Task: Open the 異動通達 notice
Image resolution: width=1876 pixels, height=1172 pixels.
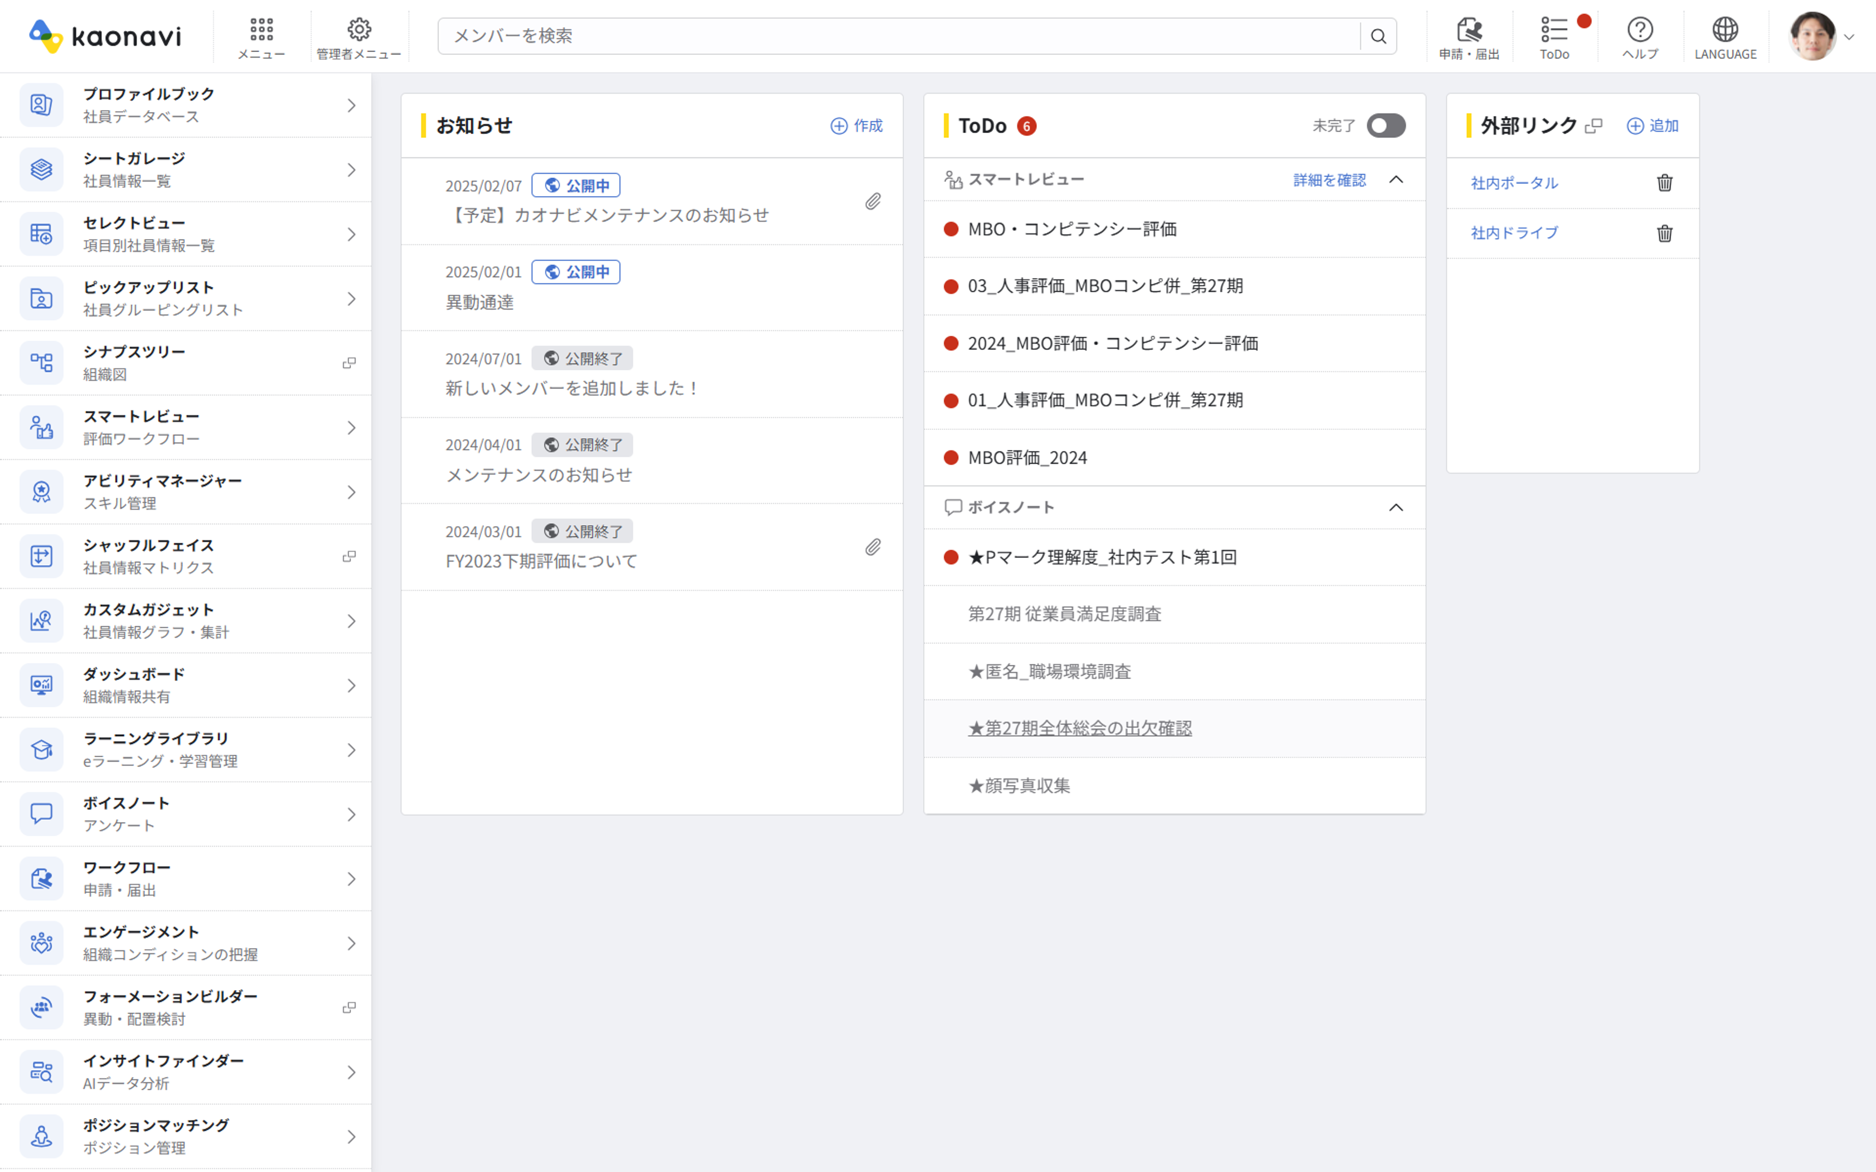Action: [x=480, y=302]
